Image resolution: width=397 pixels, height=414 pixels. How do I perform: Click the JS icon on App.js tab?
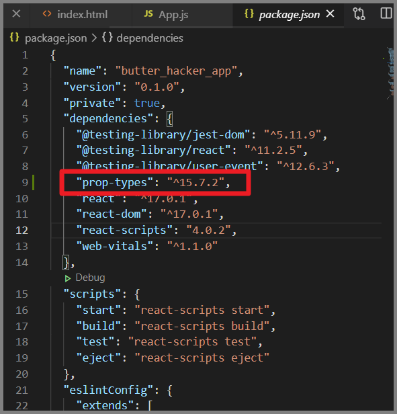tap(148, 13)
